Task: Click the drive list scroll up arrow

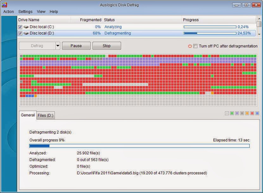Action: [x=259, y=19]
